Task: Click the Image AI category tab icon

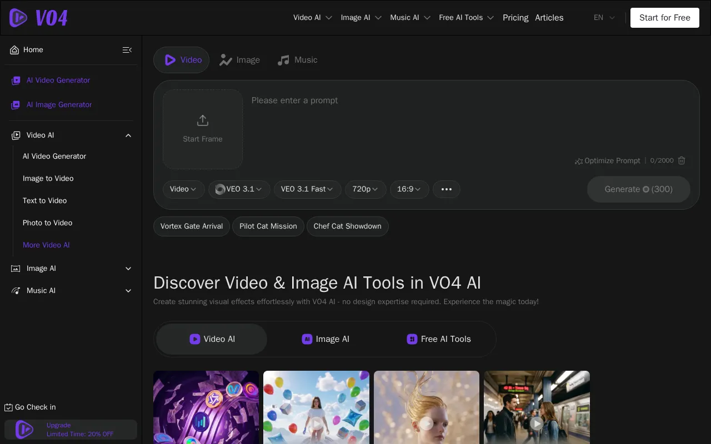Action: pos(307,339)
